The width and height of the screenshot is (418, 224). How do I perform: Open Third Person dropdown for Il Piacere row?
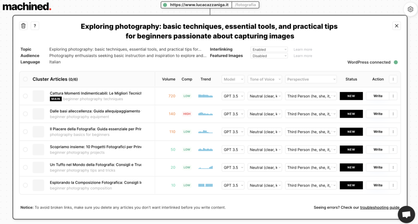[311, 132]
